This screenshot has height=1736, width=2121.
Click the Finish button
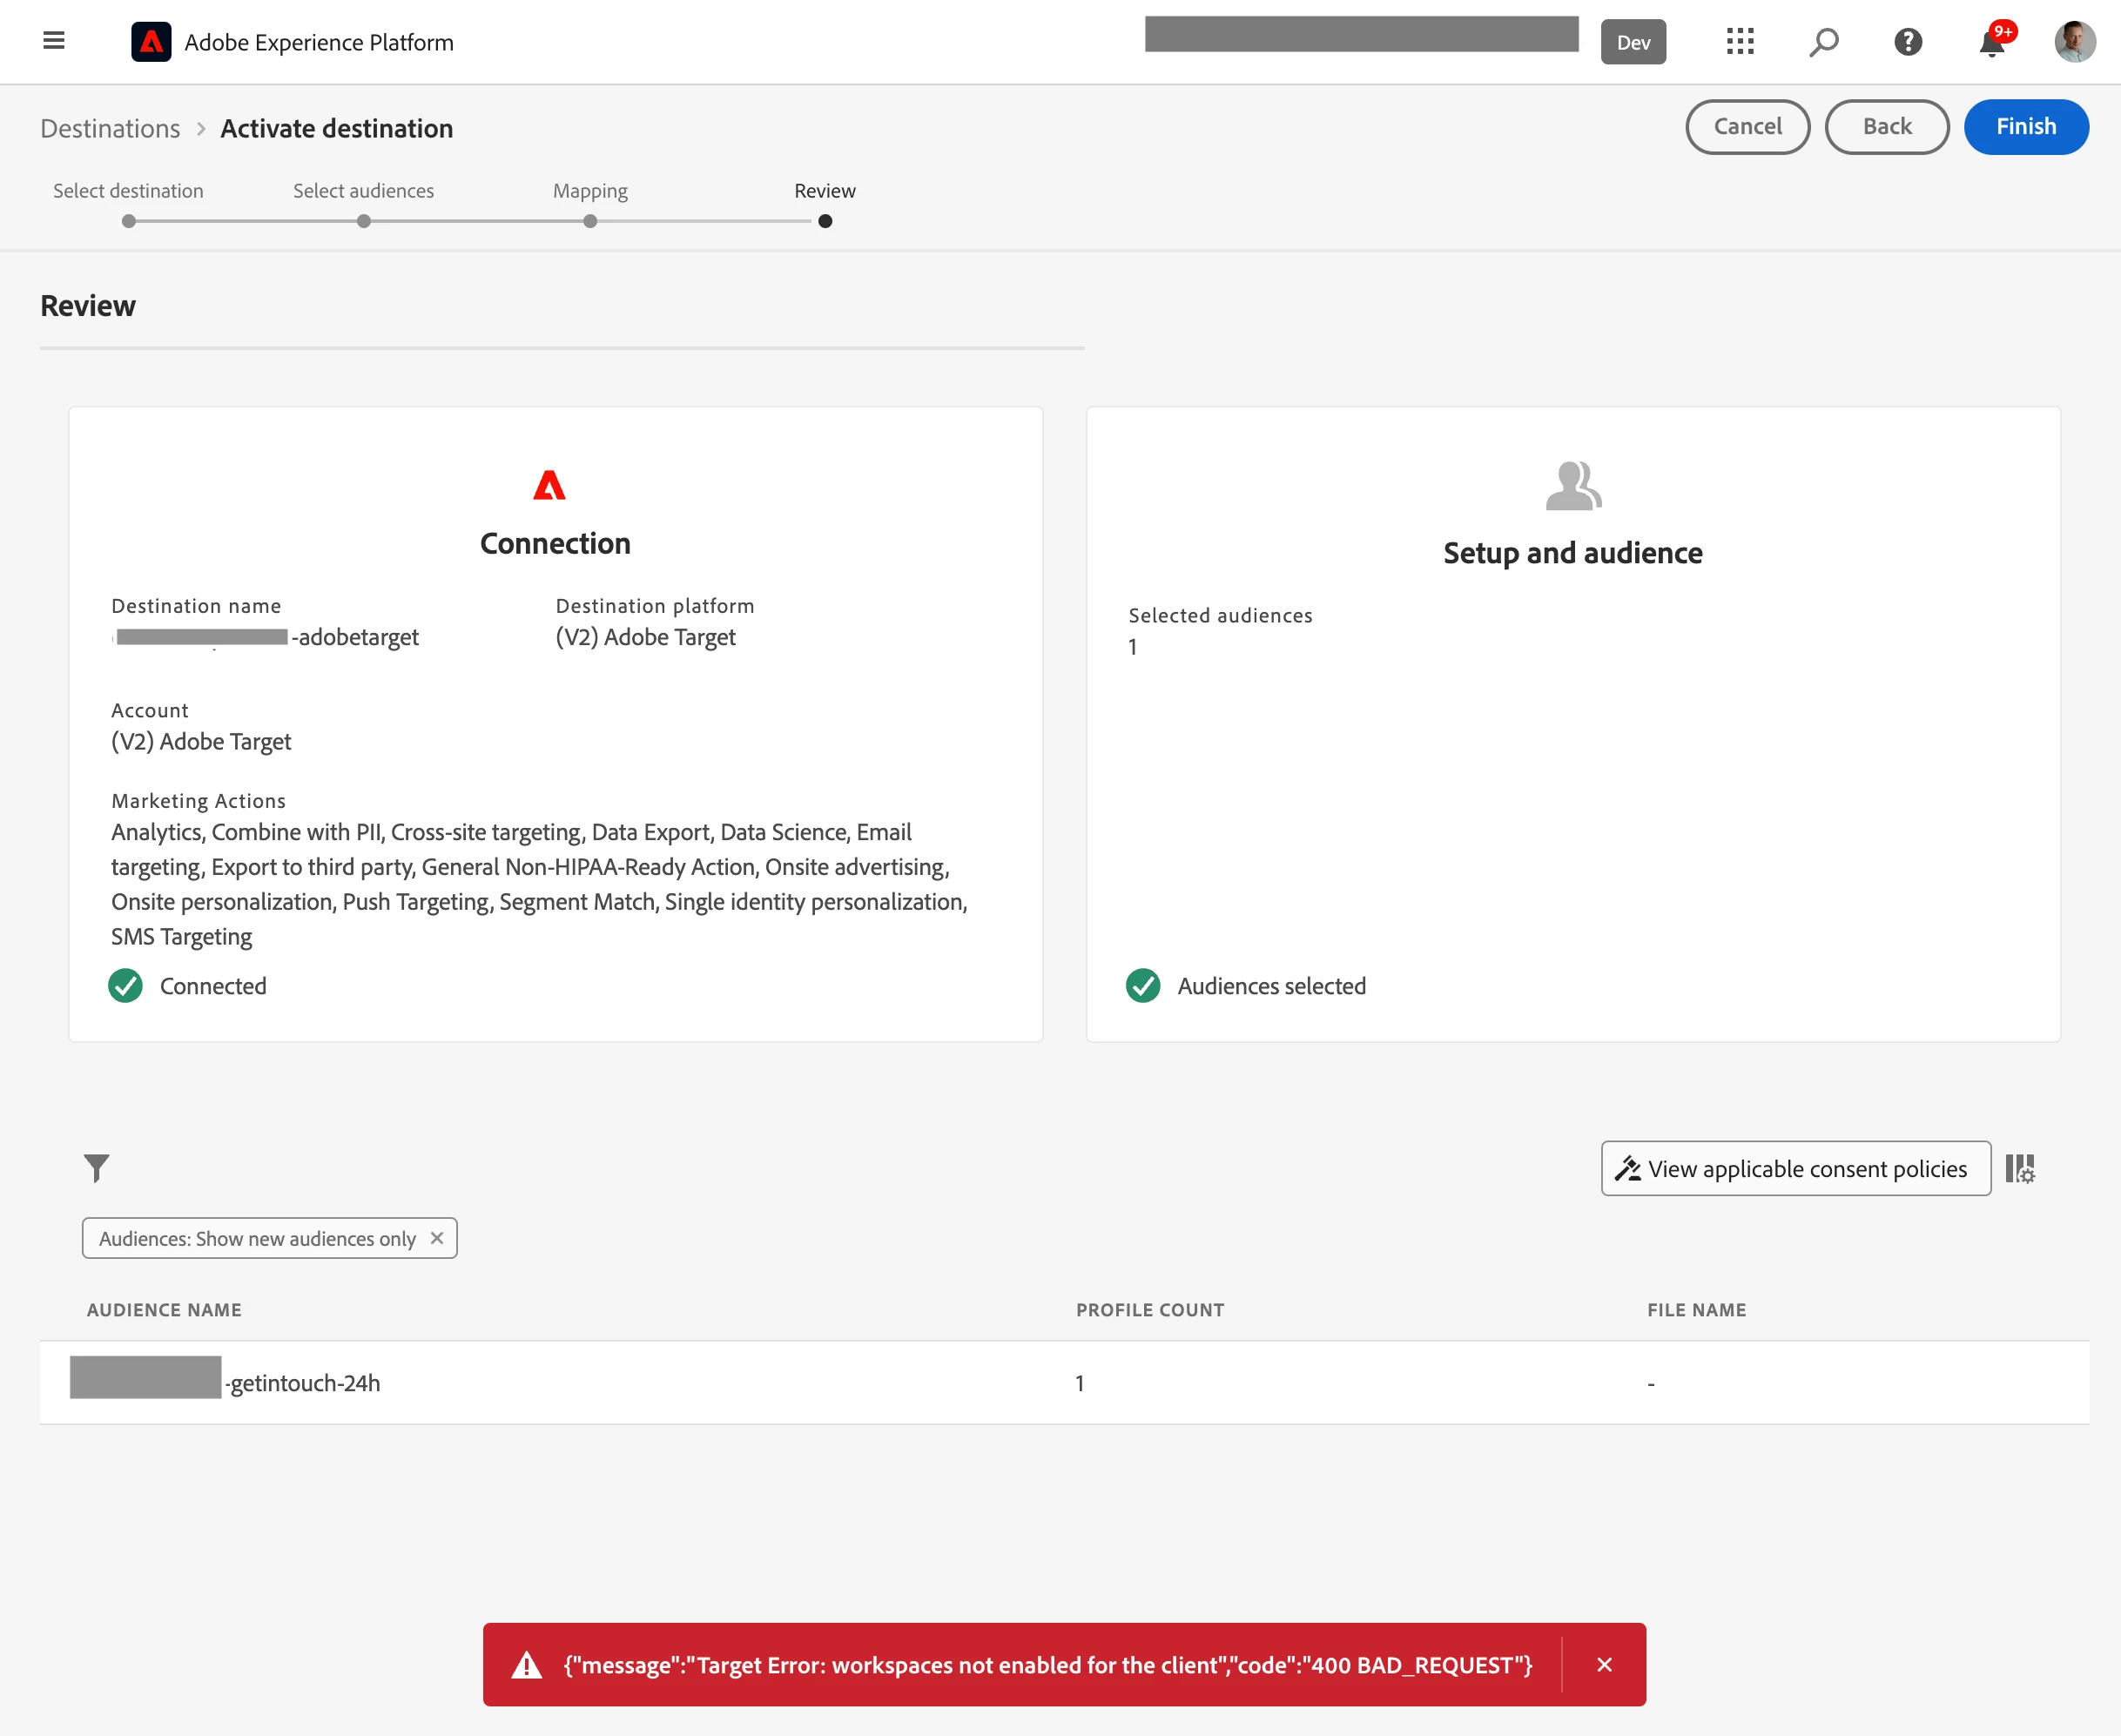tap(2025, 127)
